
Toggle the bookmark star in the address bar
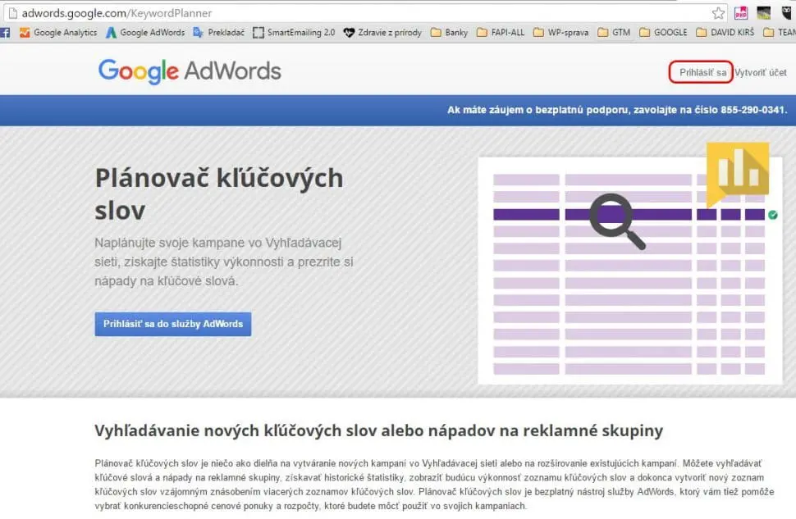click(x=719, y=13)
